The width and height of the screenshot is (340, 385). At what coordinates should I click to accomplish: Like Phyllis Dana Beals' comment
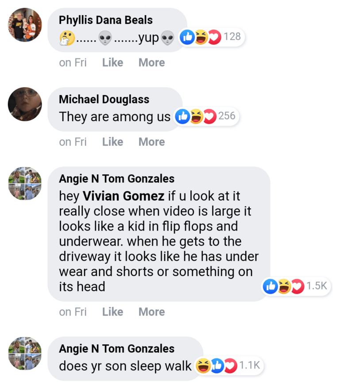click(x=112, y=63)
